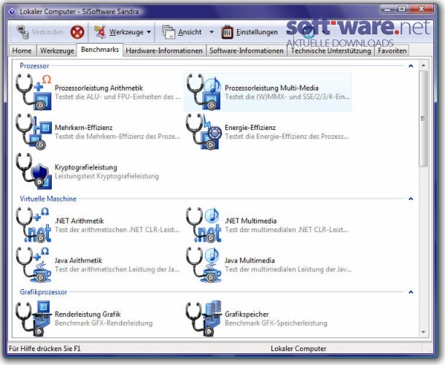Screen dimensions: 445x365
Task: Open the Favoriten tab
Action: pos(392,51)
